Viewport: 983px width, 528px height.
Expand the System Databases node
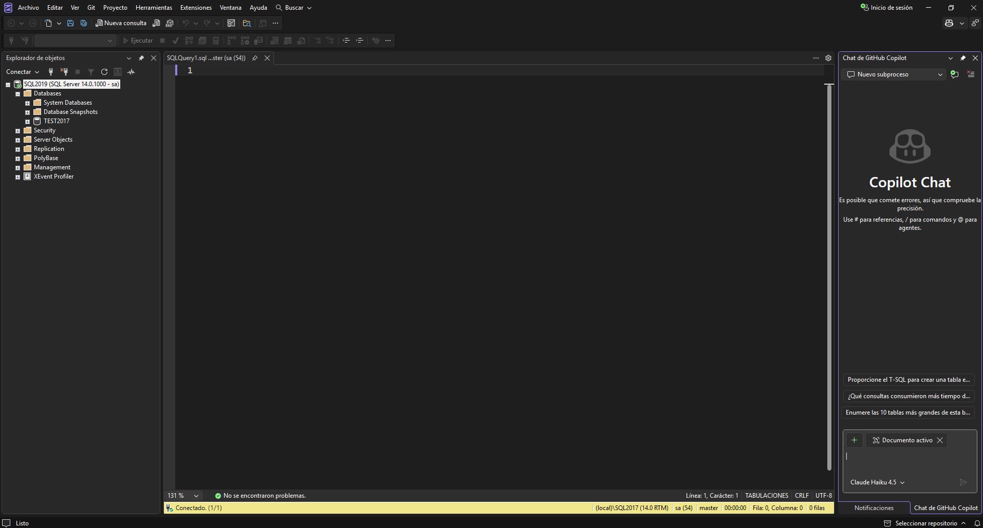(x=27, y=103)
